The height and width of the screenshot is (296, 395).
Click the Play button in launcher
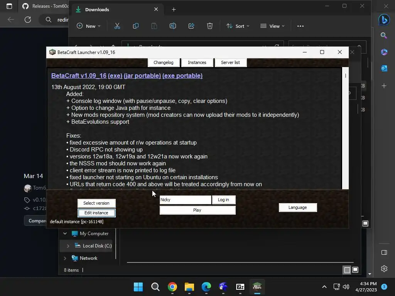[197, 210]
